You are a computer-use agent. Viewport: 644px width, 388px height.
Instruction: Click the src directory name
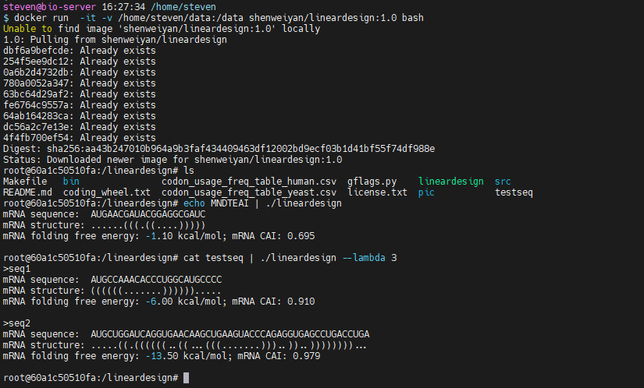503,181
